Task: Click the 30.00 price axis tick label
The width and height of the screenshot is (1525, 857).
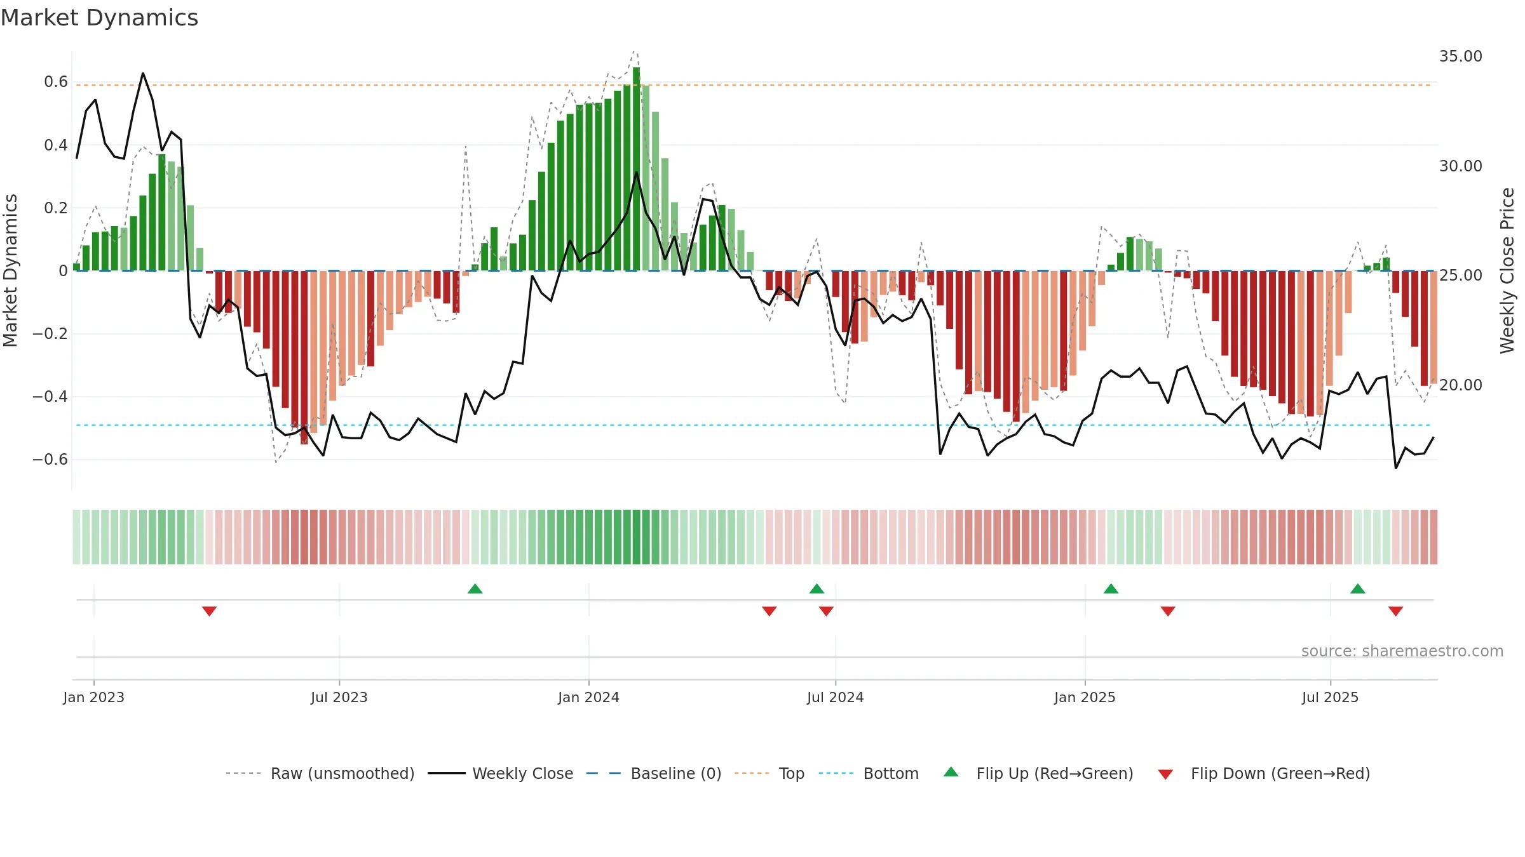Action: point(1461,166)
